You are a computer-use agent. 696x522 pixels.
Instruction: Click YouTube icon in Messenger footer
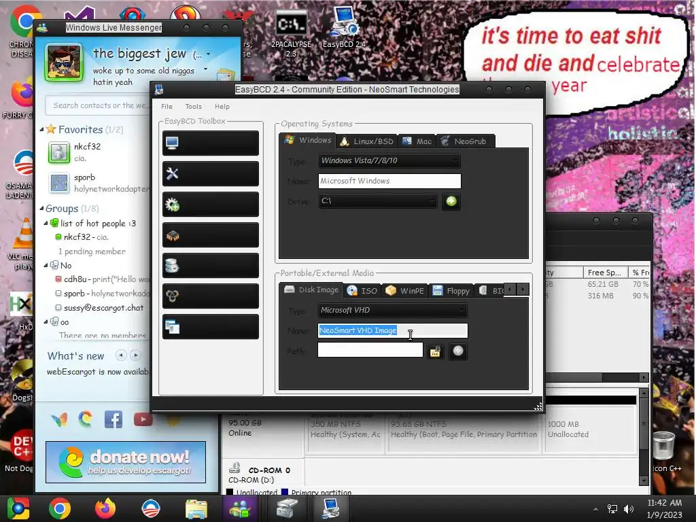[x=143, y=419]
